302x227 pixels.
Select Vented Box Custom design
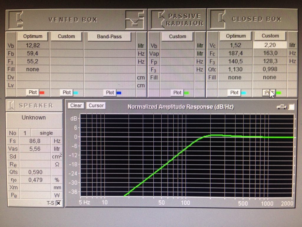(66, 36)
